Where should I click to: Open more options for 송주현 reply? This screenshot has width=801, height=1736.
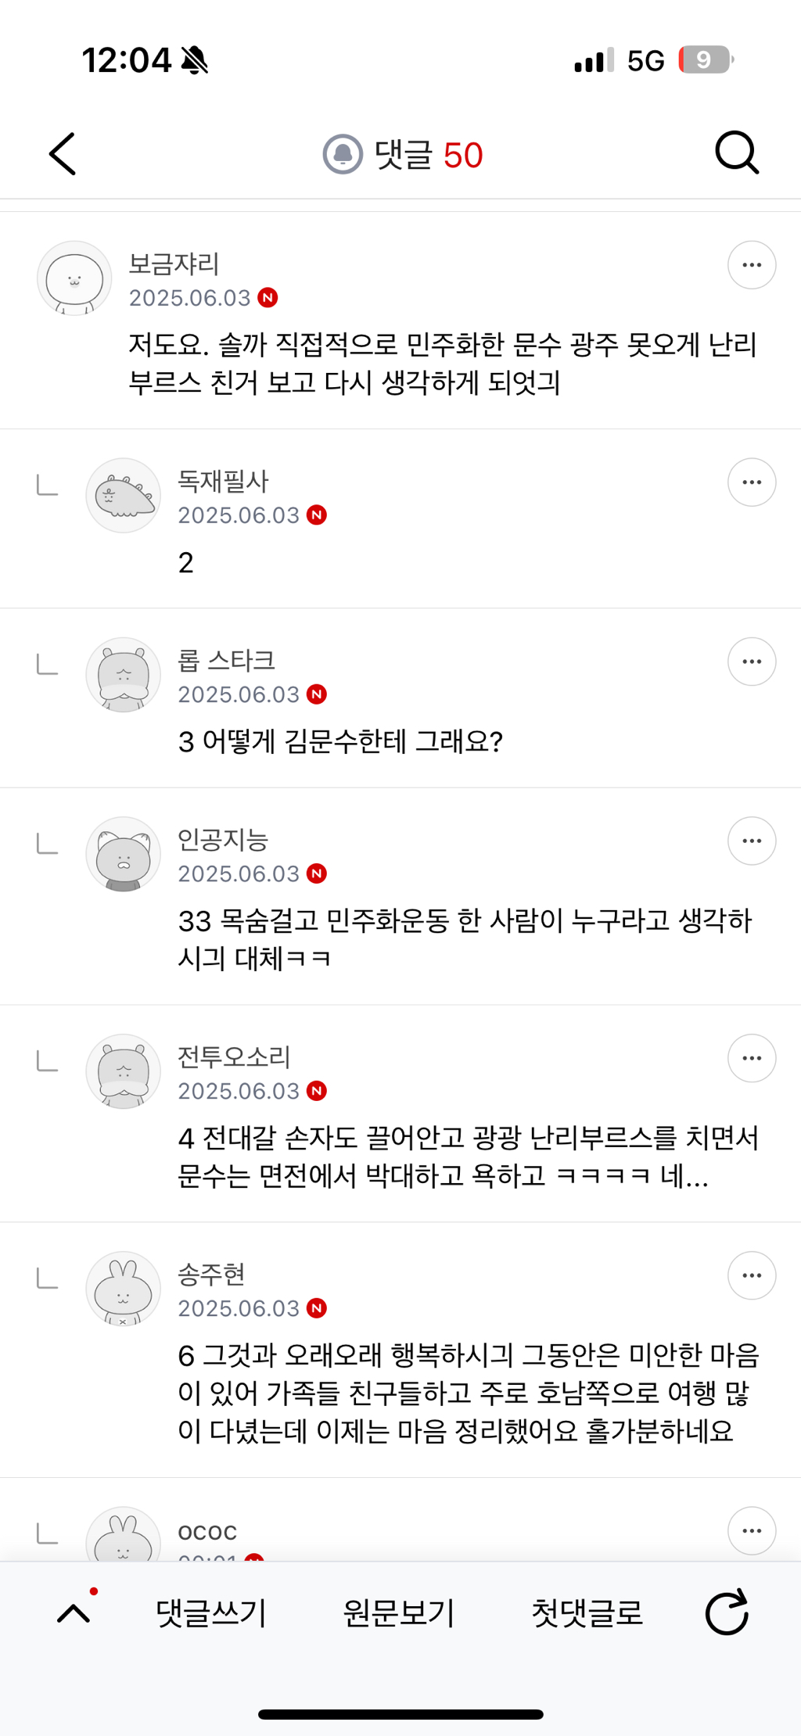pos(751,1275)
